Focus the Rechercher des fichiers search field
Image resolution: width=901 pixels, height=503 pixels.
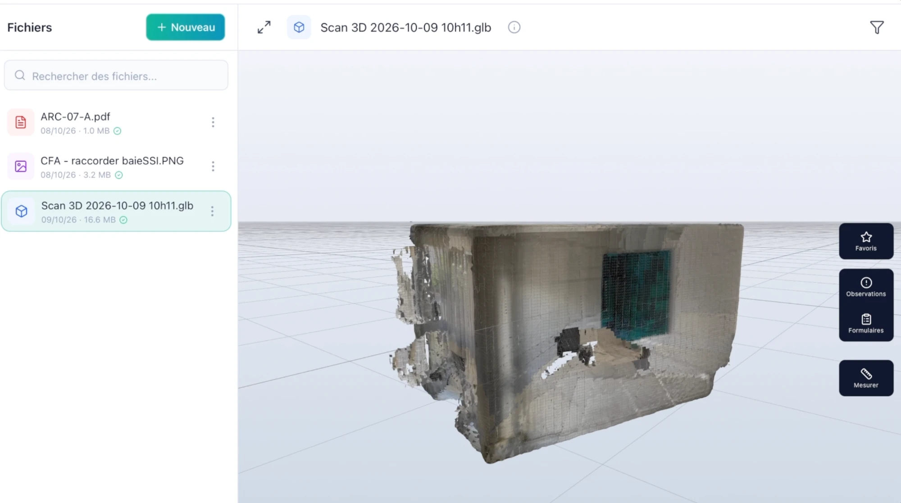point(116,76)
